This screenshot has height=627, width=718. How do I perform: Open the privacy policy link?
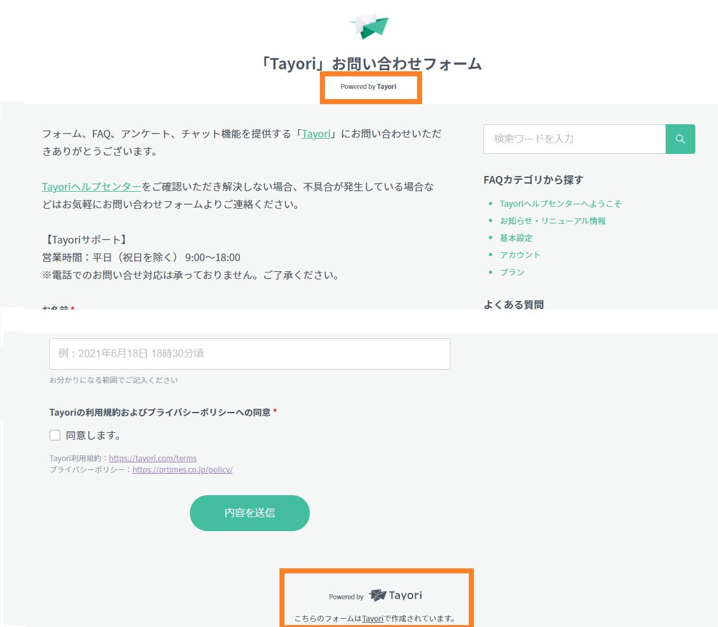[182, 469]
